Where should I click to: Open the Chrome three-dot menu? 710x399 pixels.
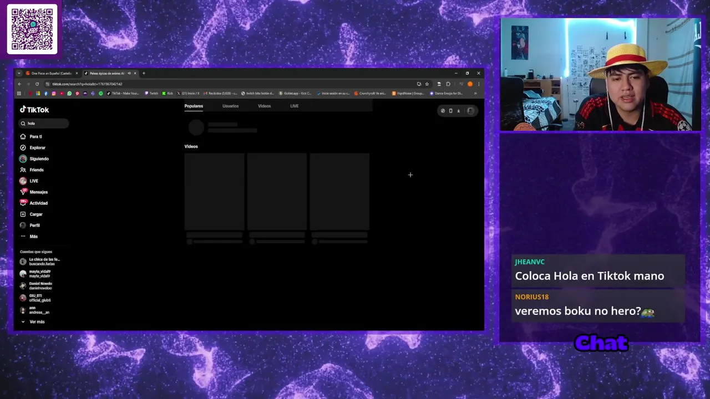[479, 84]
